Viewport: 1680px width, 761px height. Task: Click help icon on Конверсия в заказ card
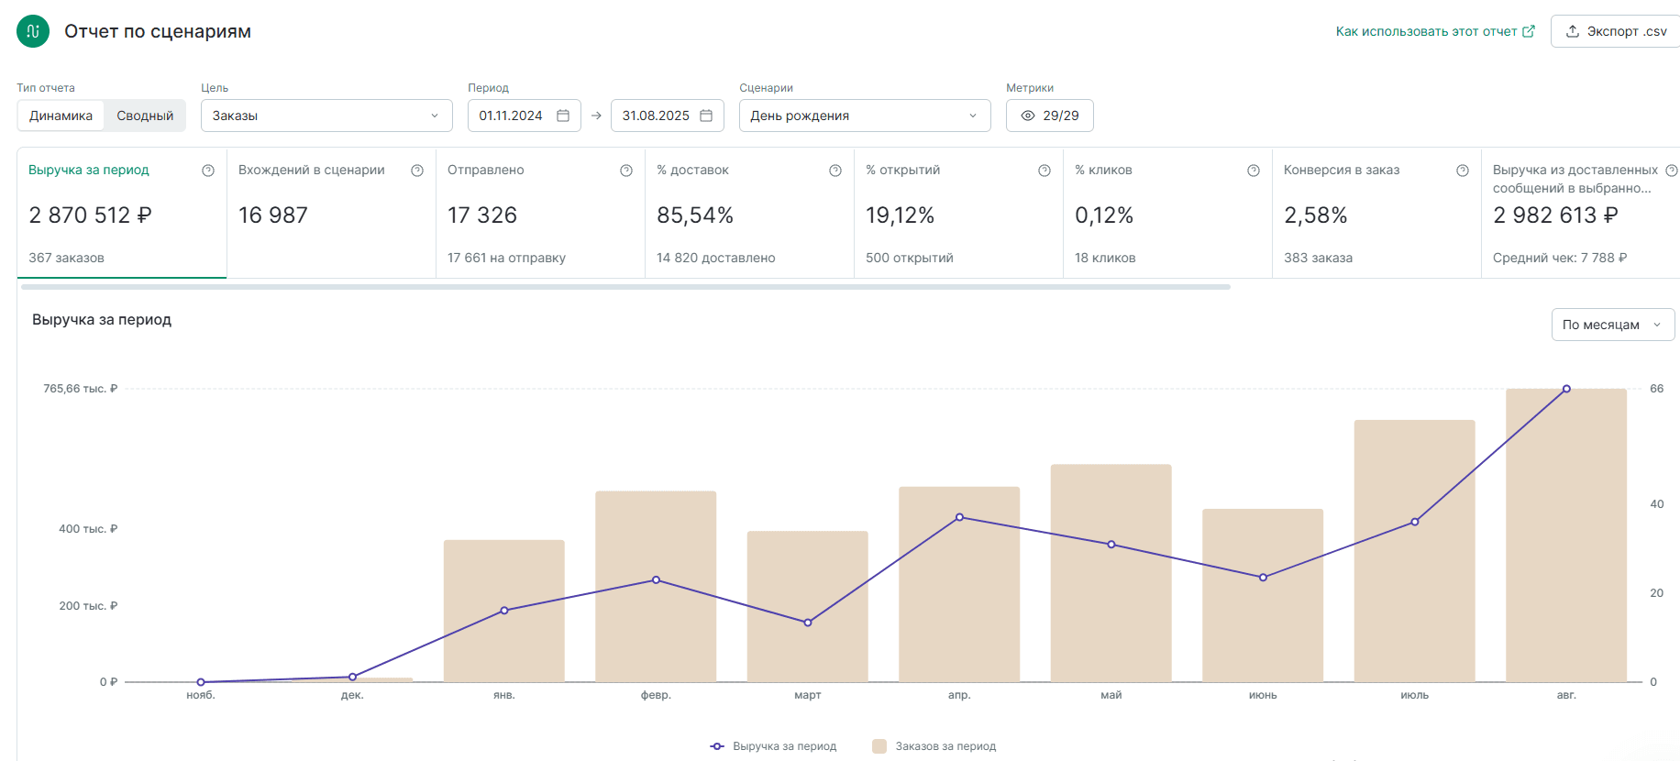1463,171
